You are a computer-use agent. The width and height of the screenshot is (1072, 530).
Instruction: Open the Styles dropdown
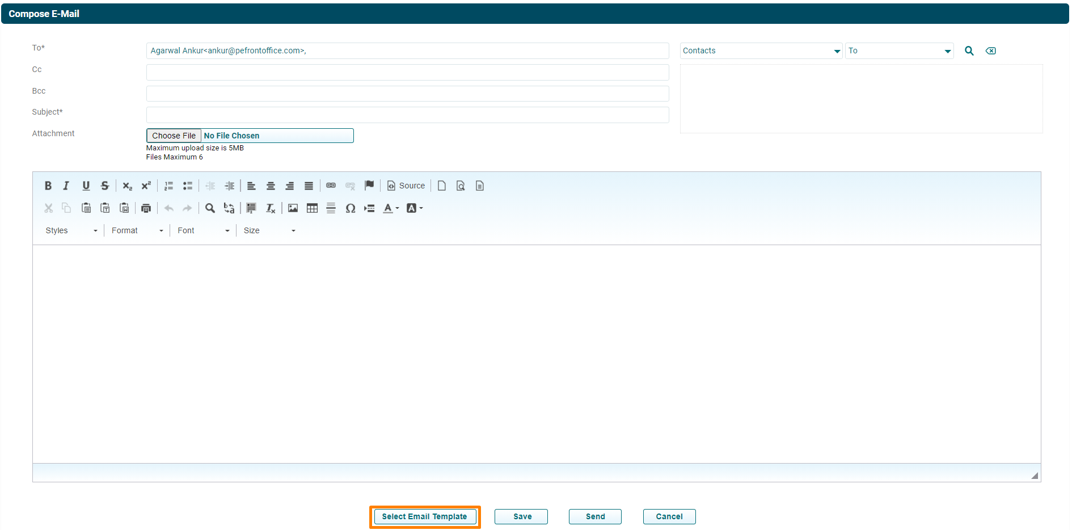71,230
